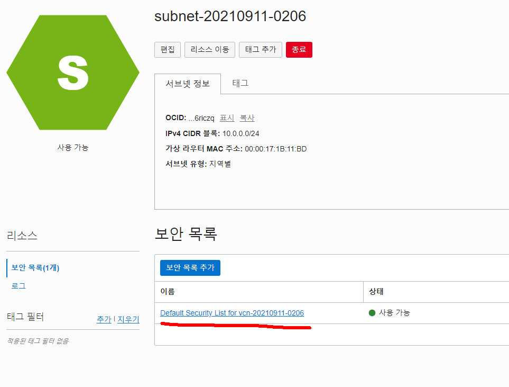Click the MAC address value 00:00:17:1B:11:BD

tap(275, 149)
